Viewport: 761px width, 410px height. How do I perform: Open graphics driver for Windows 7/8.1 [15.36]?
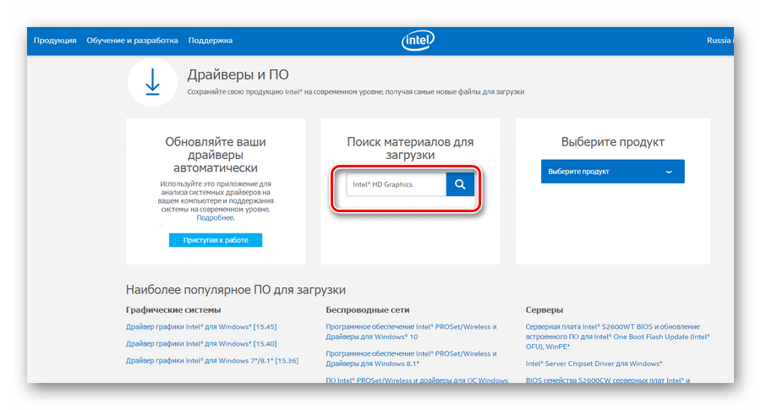click(211, 361)
